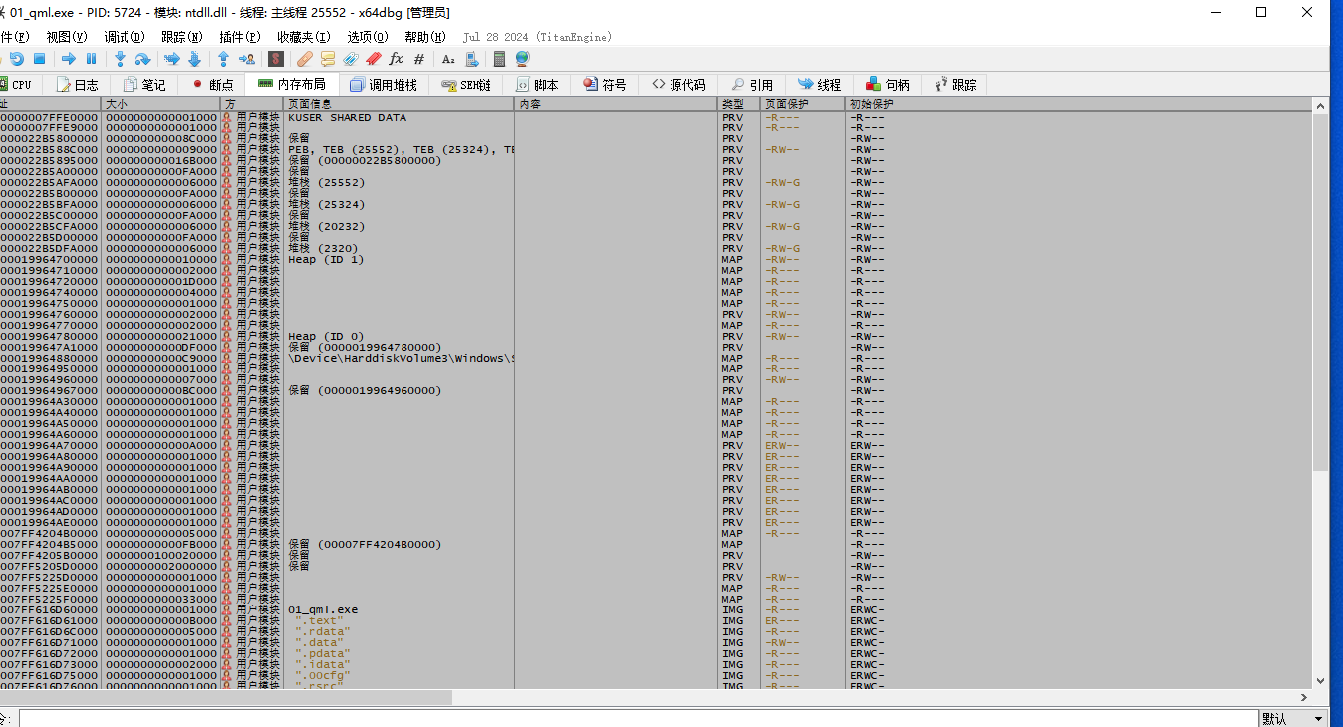The width and height of the screenshot is (1343, 727).
Task: Switch to the 日志 log tab
Action: pyautogui.click(x=77, y=85)
